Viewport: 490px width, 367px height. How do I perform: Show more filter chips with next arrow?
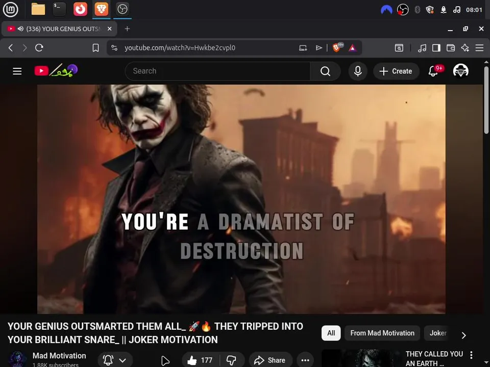pos(464,335)
